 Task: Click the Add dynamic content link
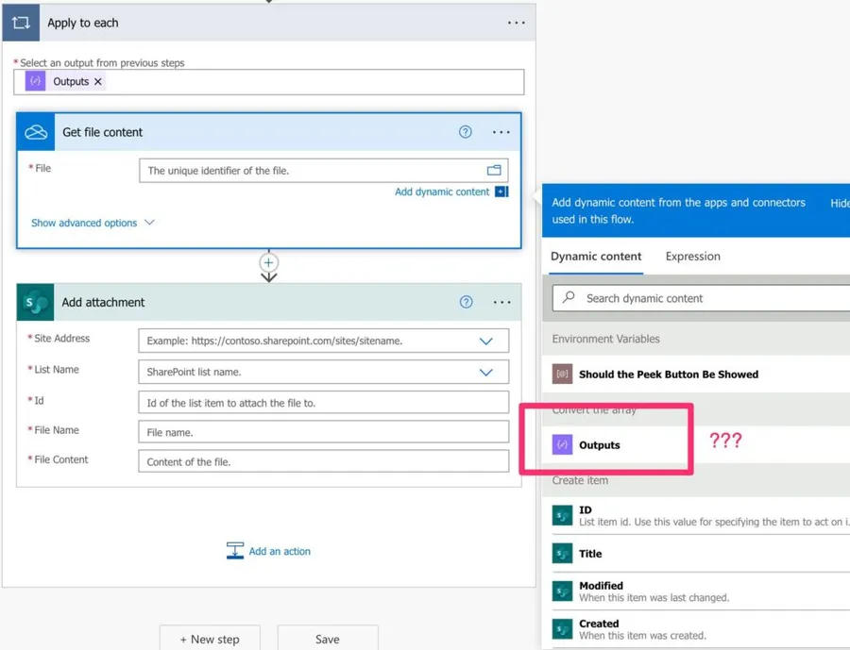pos(442,192)
